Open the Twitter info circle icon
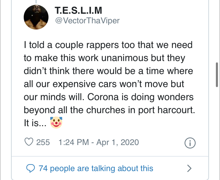Viewport: 220px width, 180px height. (190, 143)
